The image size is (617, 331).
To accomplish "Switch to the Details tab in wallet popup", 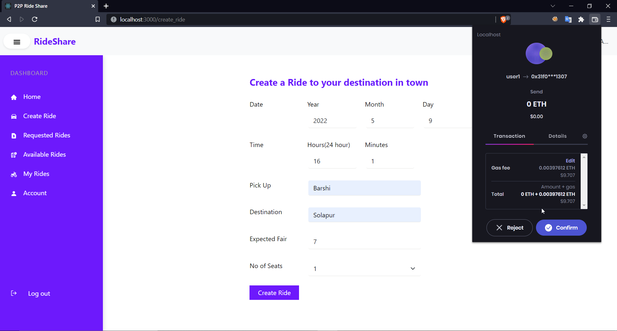I will pyautogui.click(x=558, y=136).
